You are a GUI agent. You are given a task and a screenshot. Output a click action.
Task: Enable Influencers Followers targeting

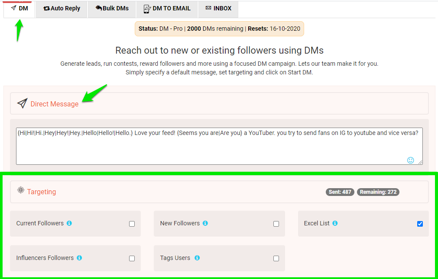[x=132, y=258]
